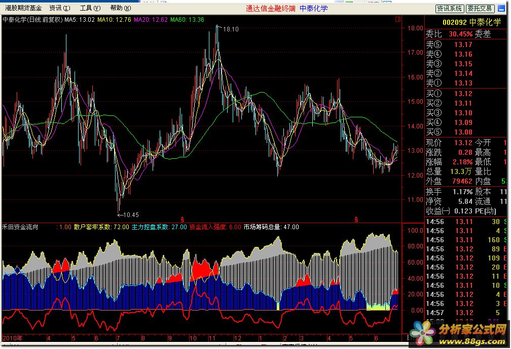Open the 港股期货基金 menu

point(23,8)
